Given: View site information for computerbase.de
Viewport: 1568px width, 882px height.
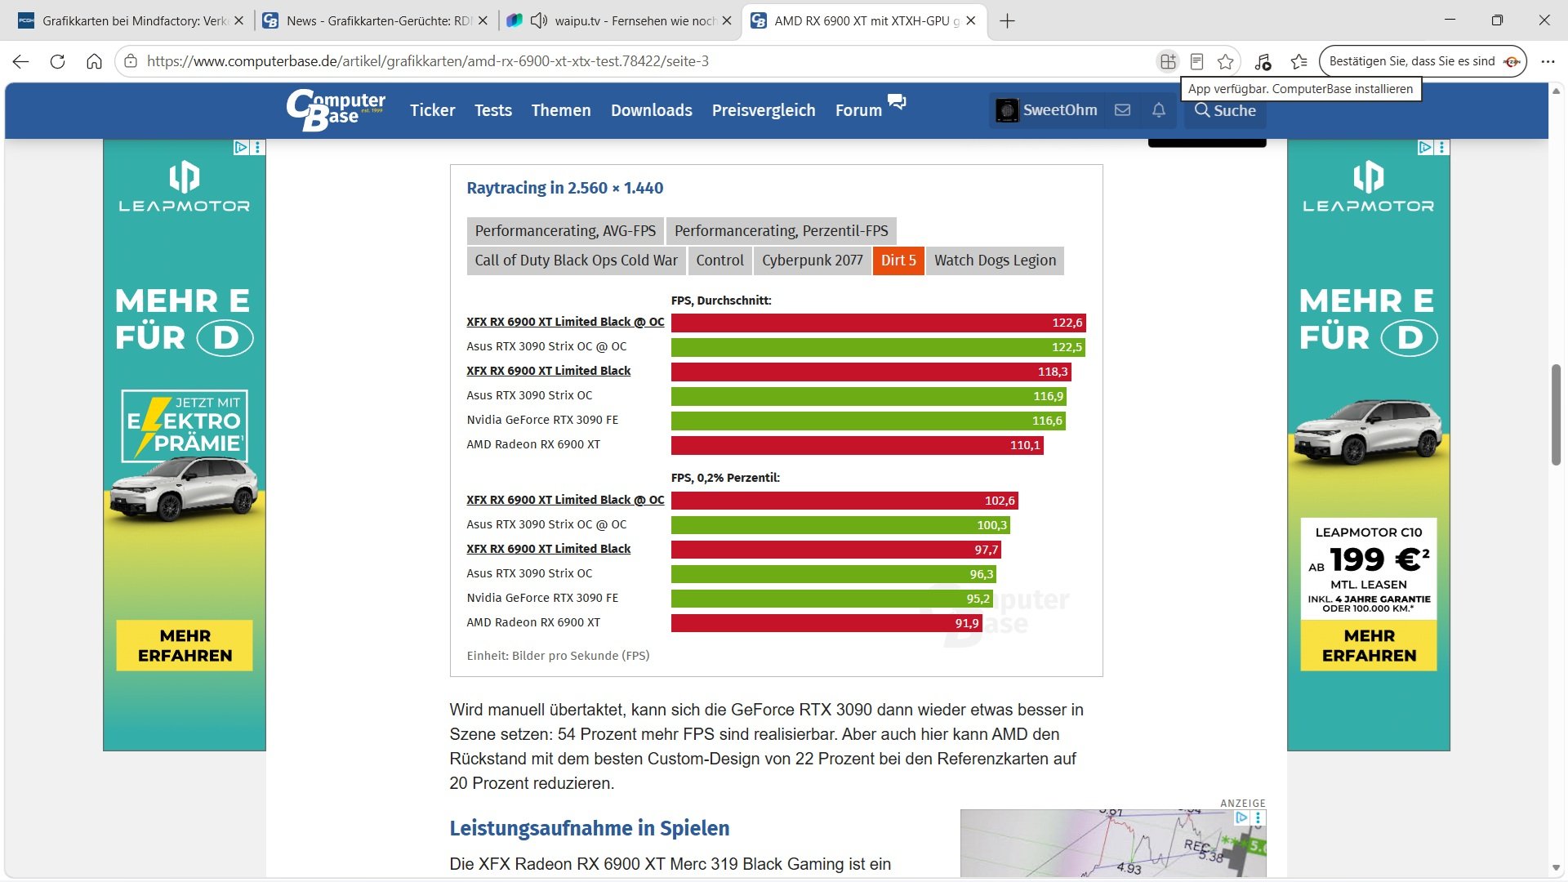Looking at the screenshot, I should 131,61.
